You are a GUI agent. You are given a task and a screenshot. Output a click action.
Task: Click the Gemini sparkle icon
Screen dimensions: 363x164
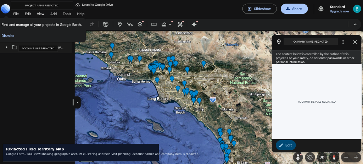[194, 24]
